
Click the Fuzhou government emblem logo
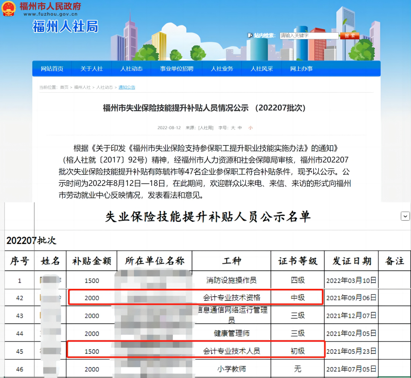(x=8, y=8)
